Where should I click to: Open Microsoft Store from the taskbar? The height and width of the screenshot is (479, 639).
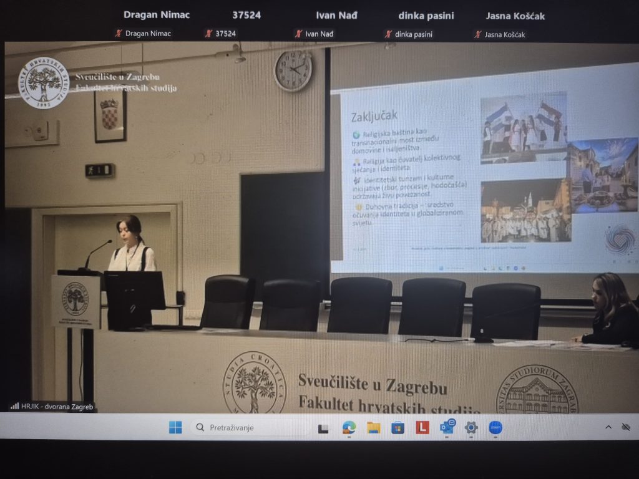point(398,428)
